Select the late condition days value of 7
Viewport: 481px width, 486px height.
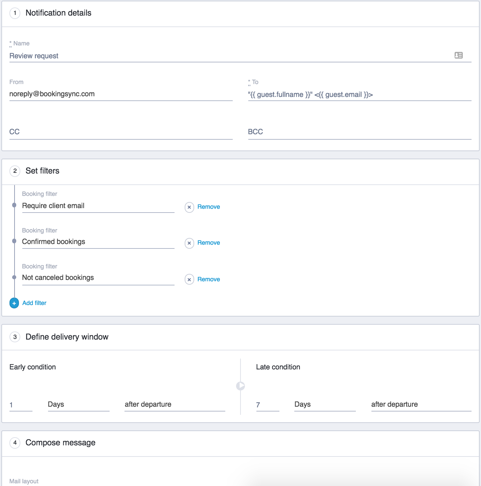[267, 404]
